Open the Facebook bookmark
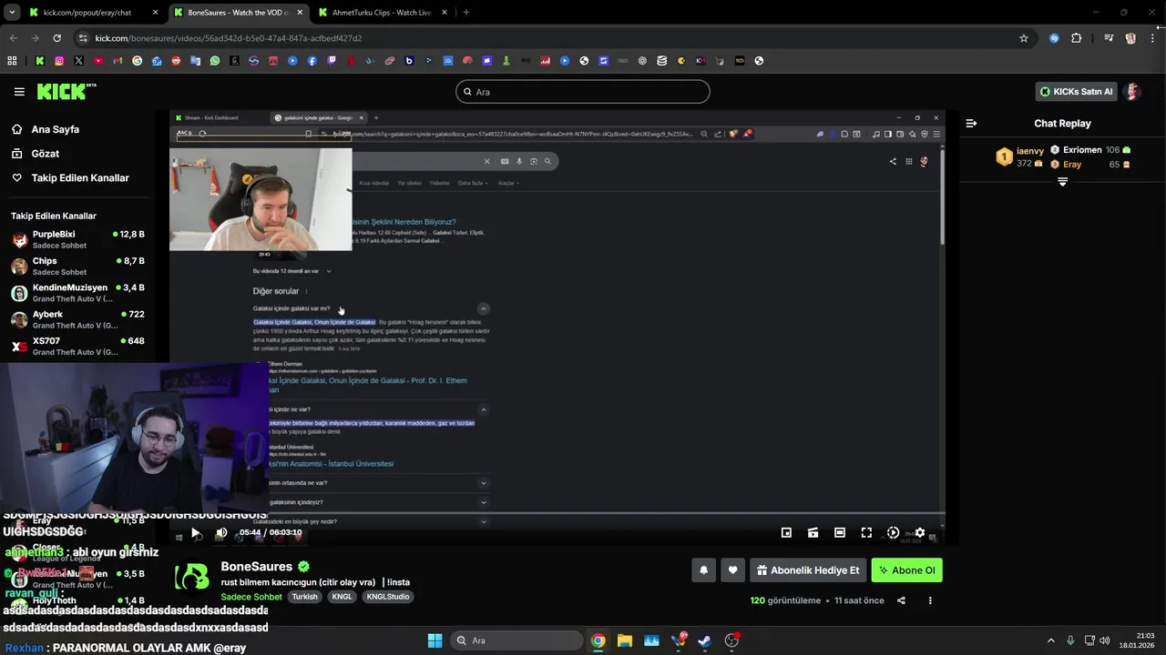Image resolution: width=1166 pixels, height=655 pixels. (x=312, y=61)
